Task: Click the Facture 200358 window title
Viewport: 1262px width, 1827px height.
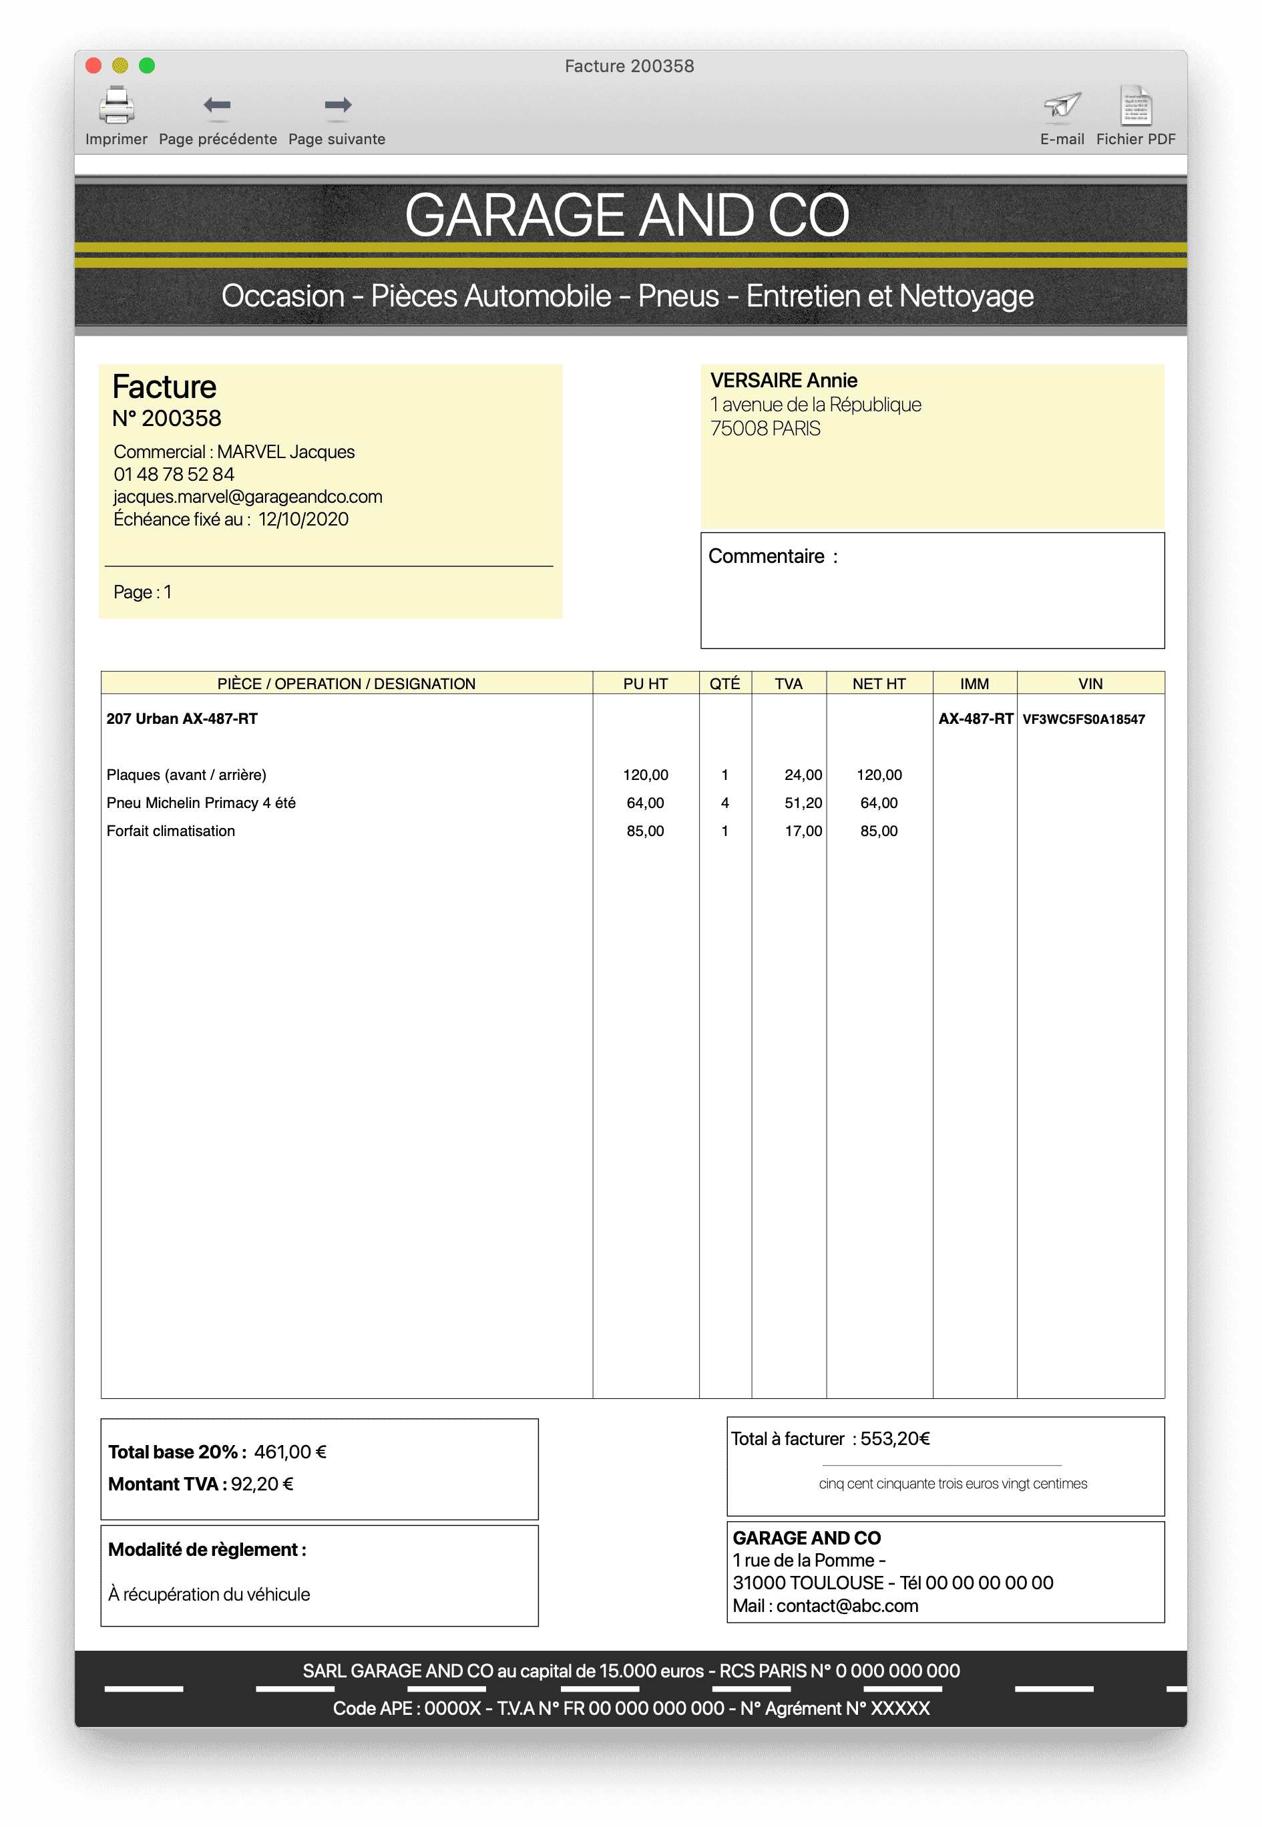Action: [630, 66]
